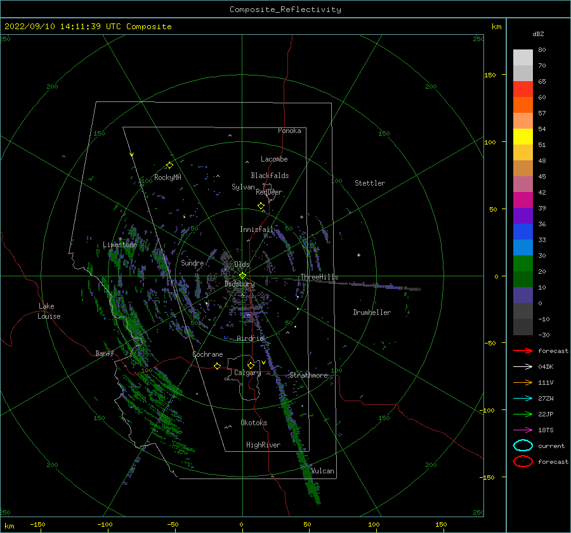Click the ThreeHills label
Screen dimensions: 571x533
coord(319,277)
